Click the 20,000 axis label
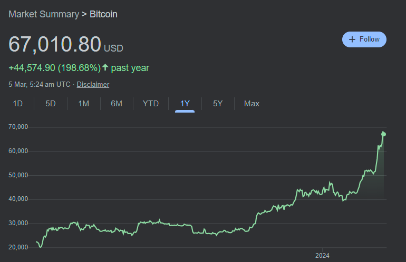The image size is (406, 262). pyautogui.click(x=18, y=247)
